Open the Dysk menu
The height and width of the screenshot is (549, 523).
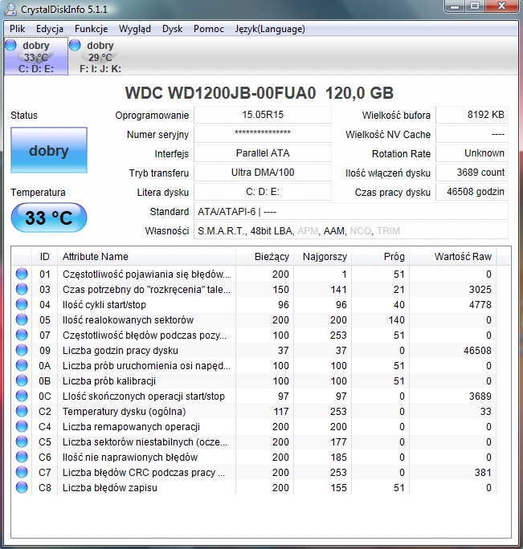tap(172, 29)
